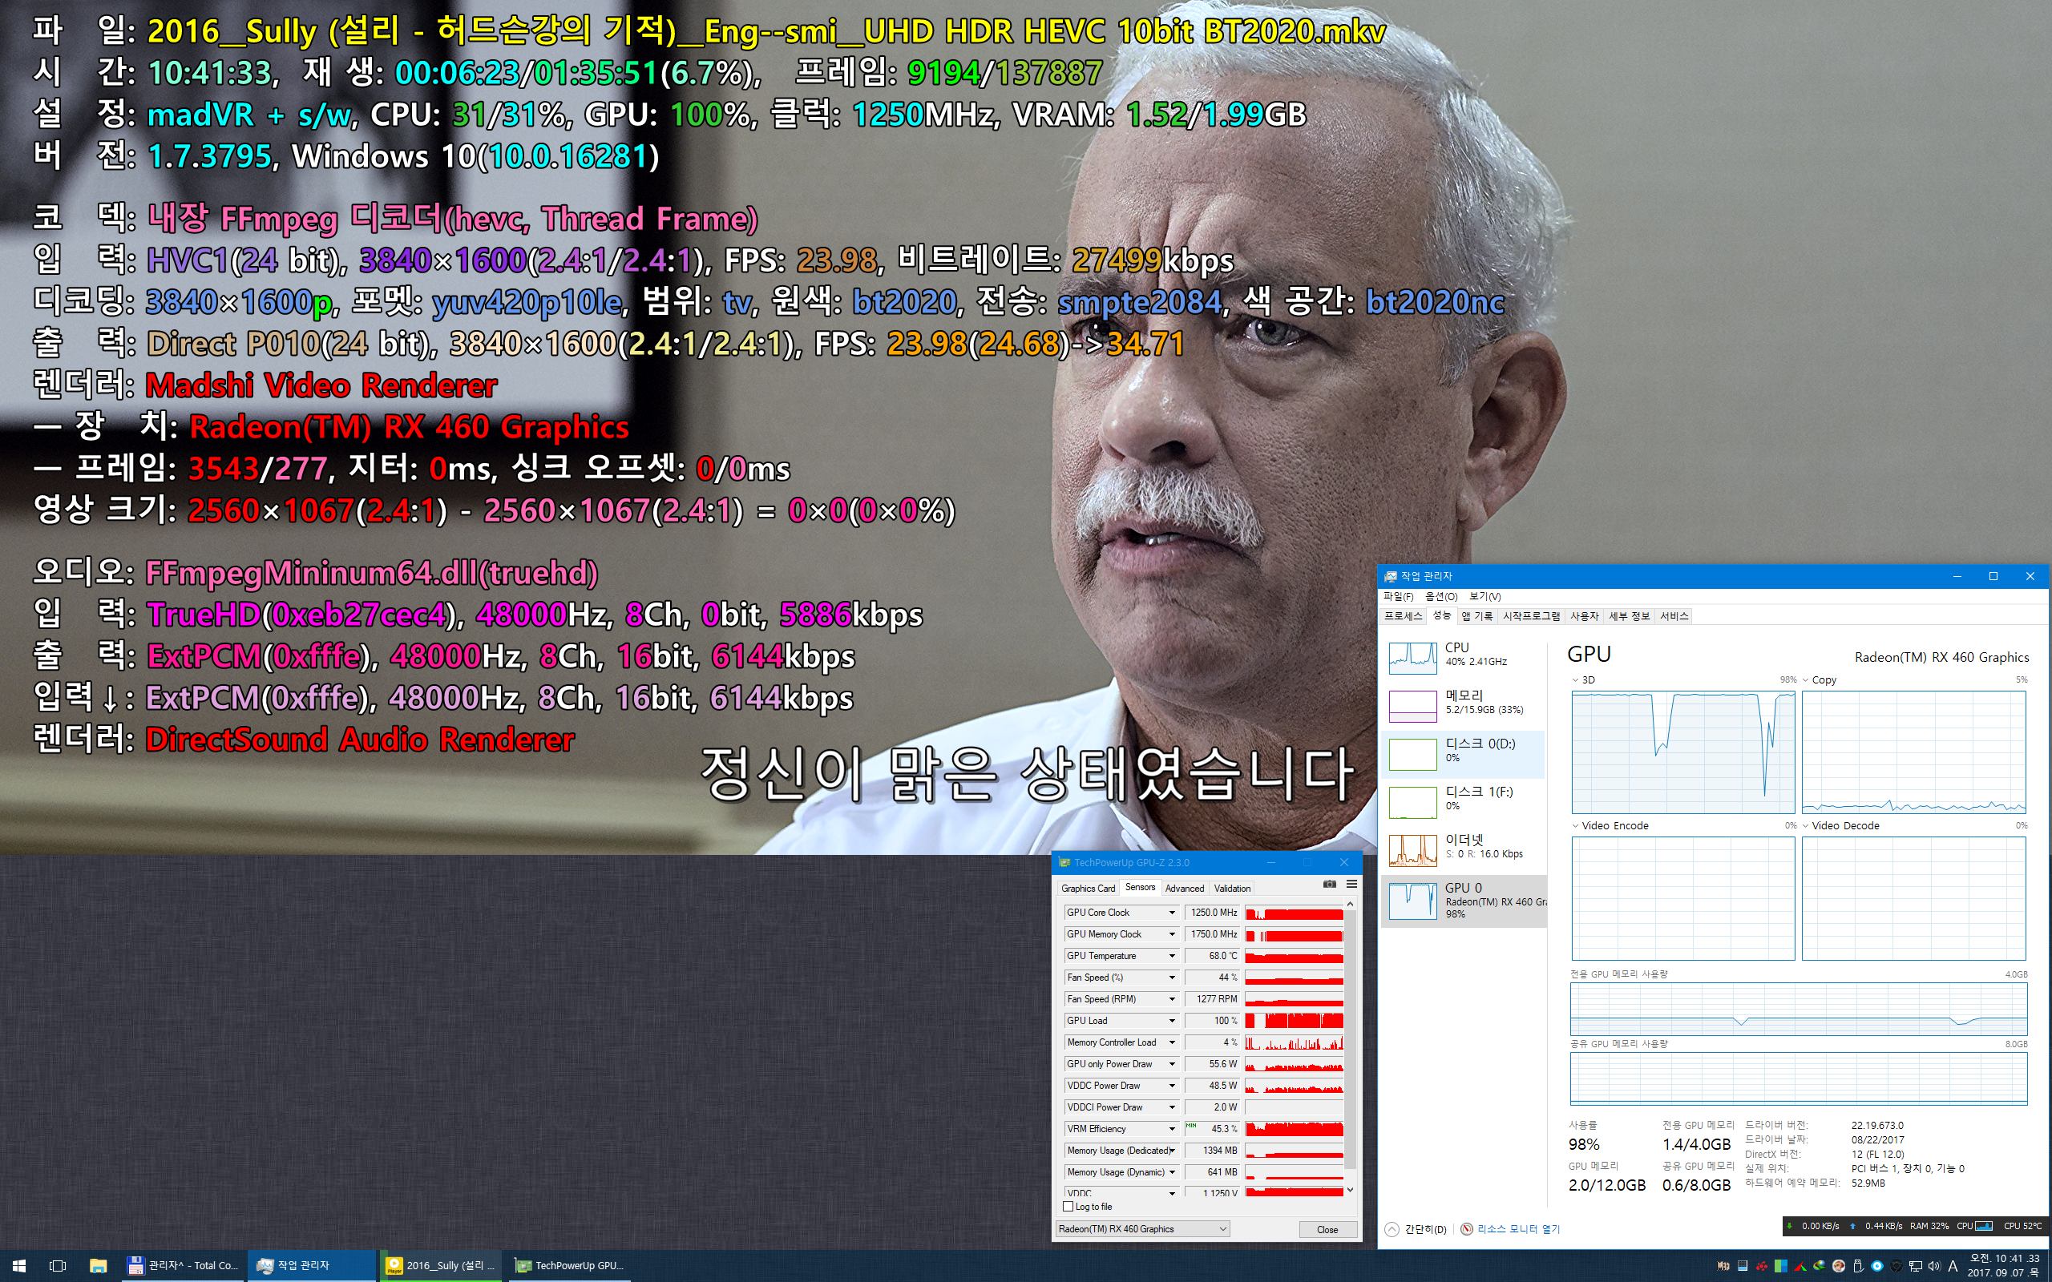This screenshot has height=1282, width=2052.
Task: Change the Video Decode graph engine dropdown
Action: click(x=1806, y=826)
